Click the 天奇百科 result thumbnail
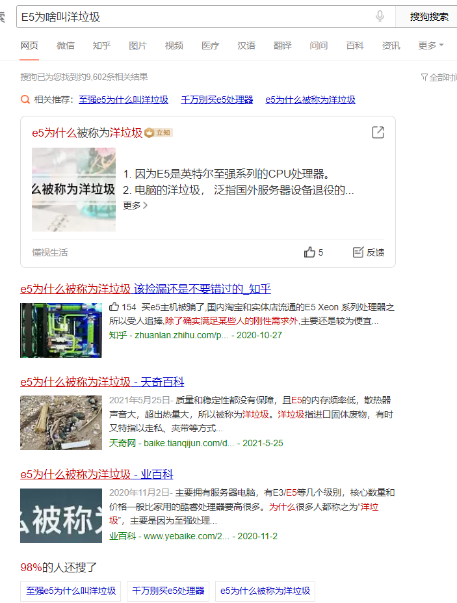The height and width of the screenshot is (603, 457). tap(61, 423)
